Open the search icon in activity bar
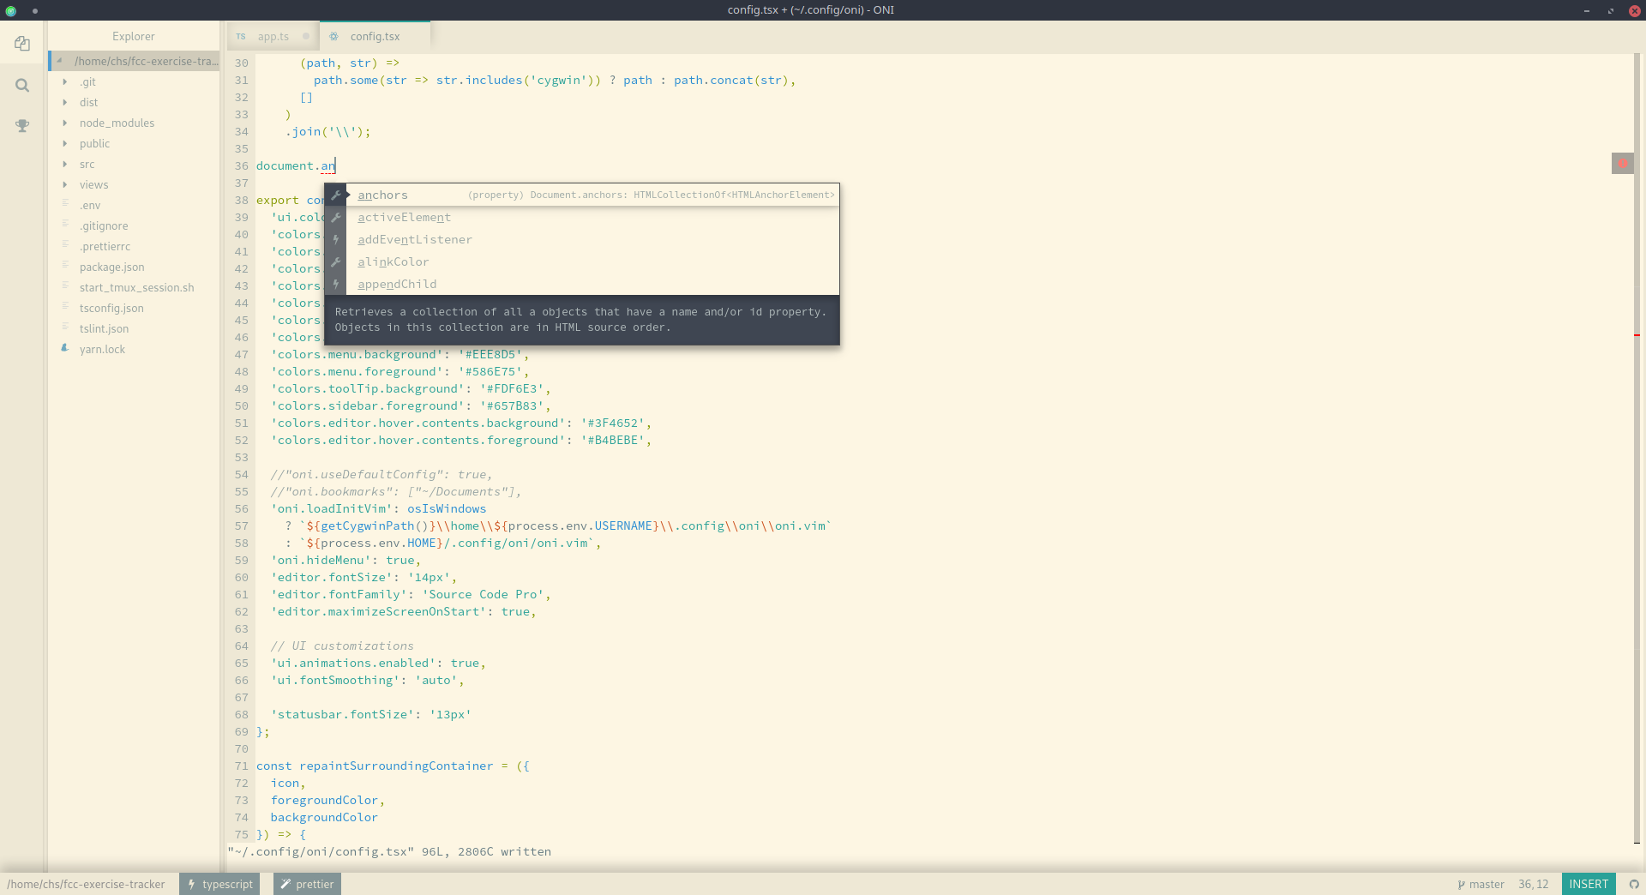This screenshot has width=1646, height=895. (x=22, y=85)
